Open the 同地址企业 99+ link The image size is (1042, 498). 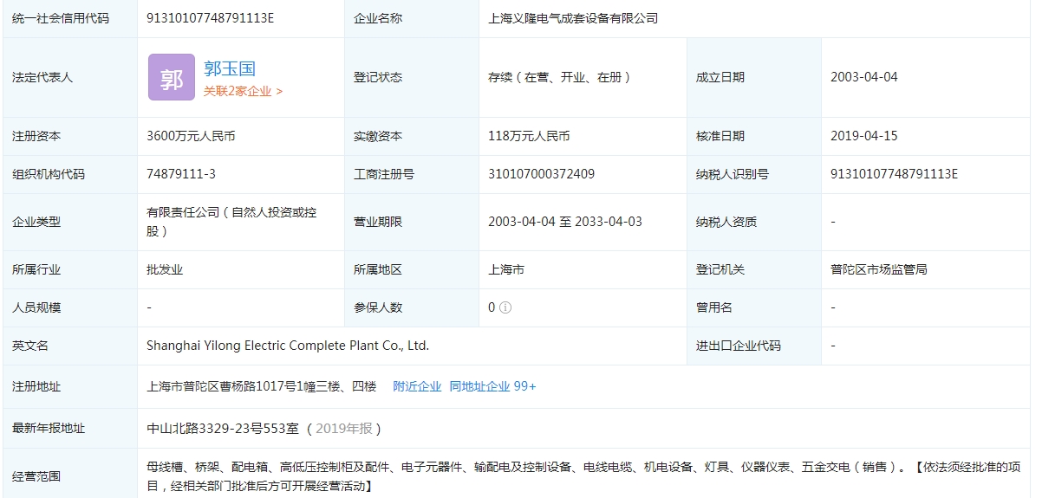492,386
